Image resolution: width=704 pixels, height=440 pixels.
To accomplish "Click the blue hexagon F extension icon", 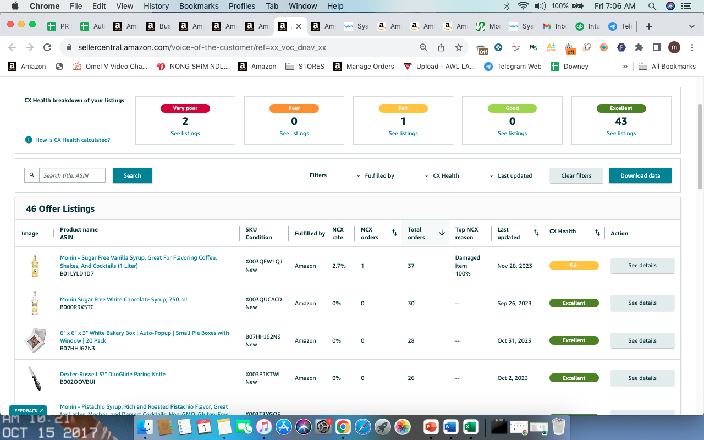I will tap(621, 47).
